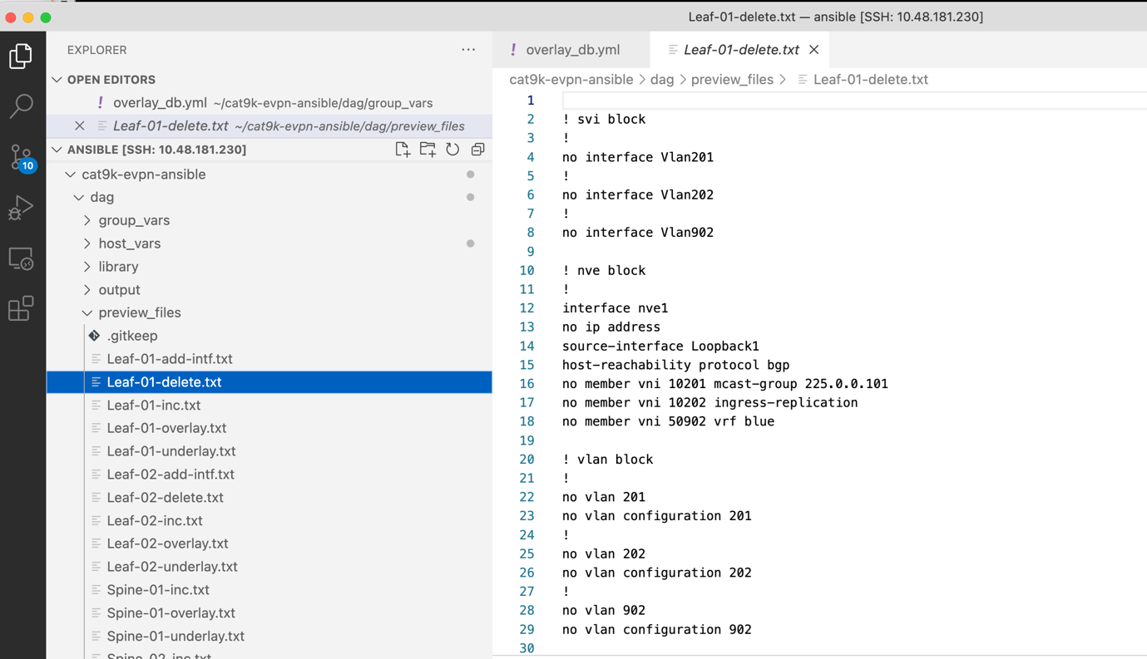Viewport: 1147px width, 659px height.
Task: Click cat9k-evpn-ansible in breadcrumb
Action: 571,80
